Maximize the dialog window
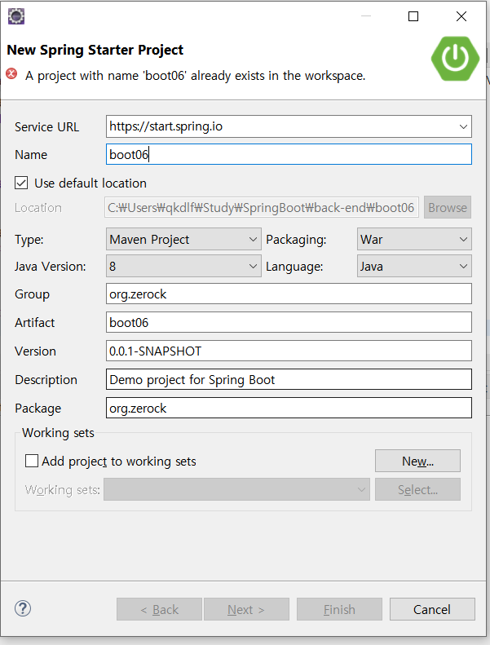 413,16
